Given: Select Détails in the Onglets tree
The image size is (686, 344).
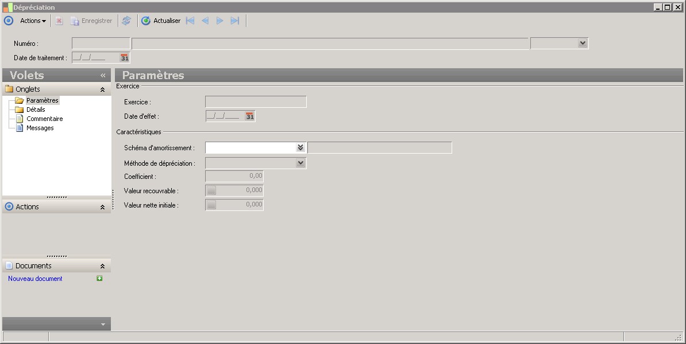Looking at the screenshot, I should coord(36,110).
